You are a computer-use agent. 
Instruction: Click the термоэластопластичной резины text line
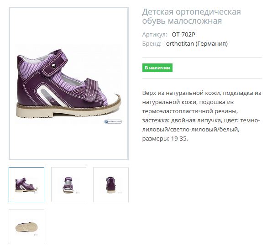pos(190,111)
